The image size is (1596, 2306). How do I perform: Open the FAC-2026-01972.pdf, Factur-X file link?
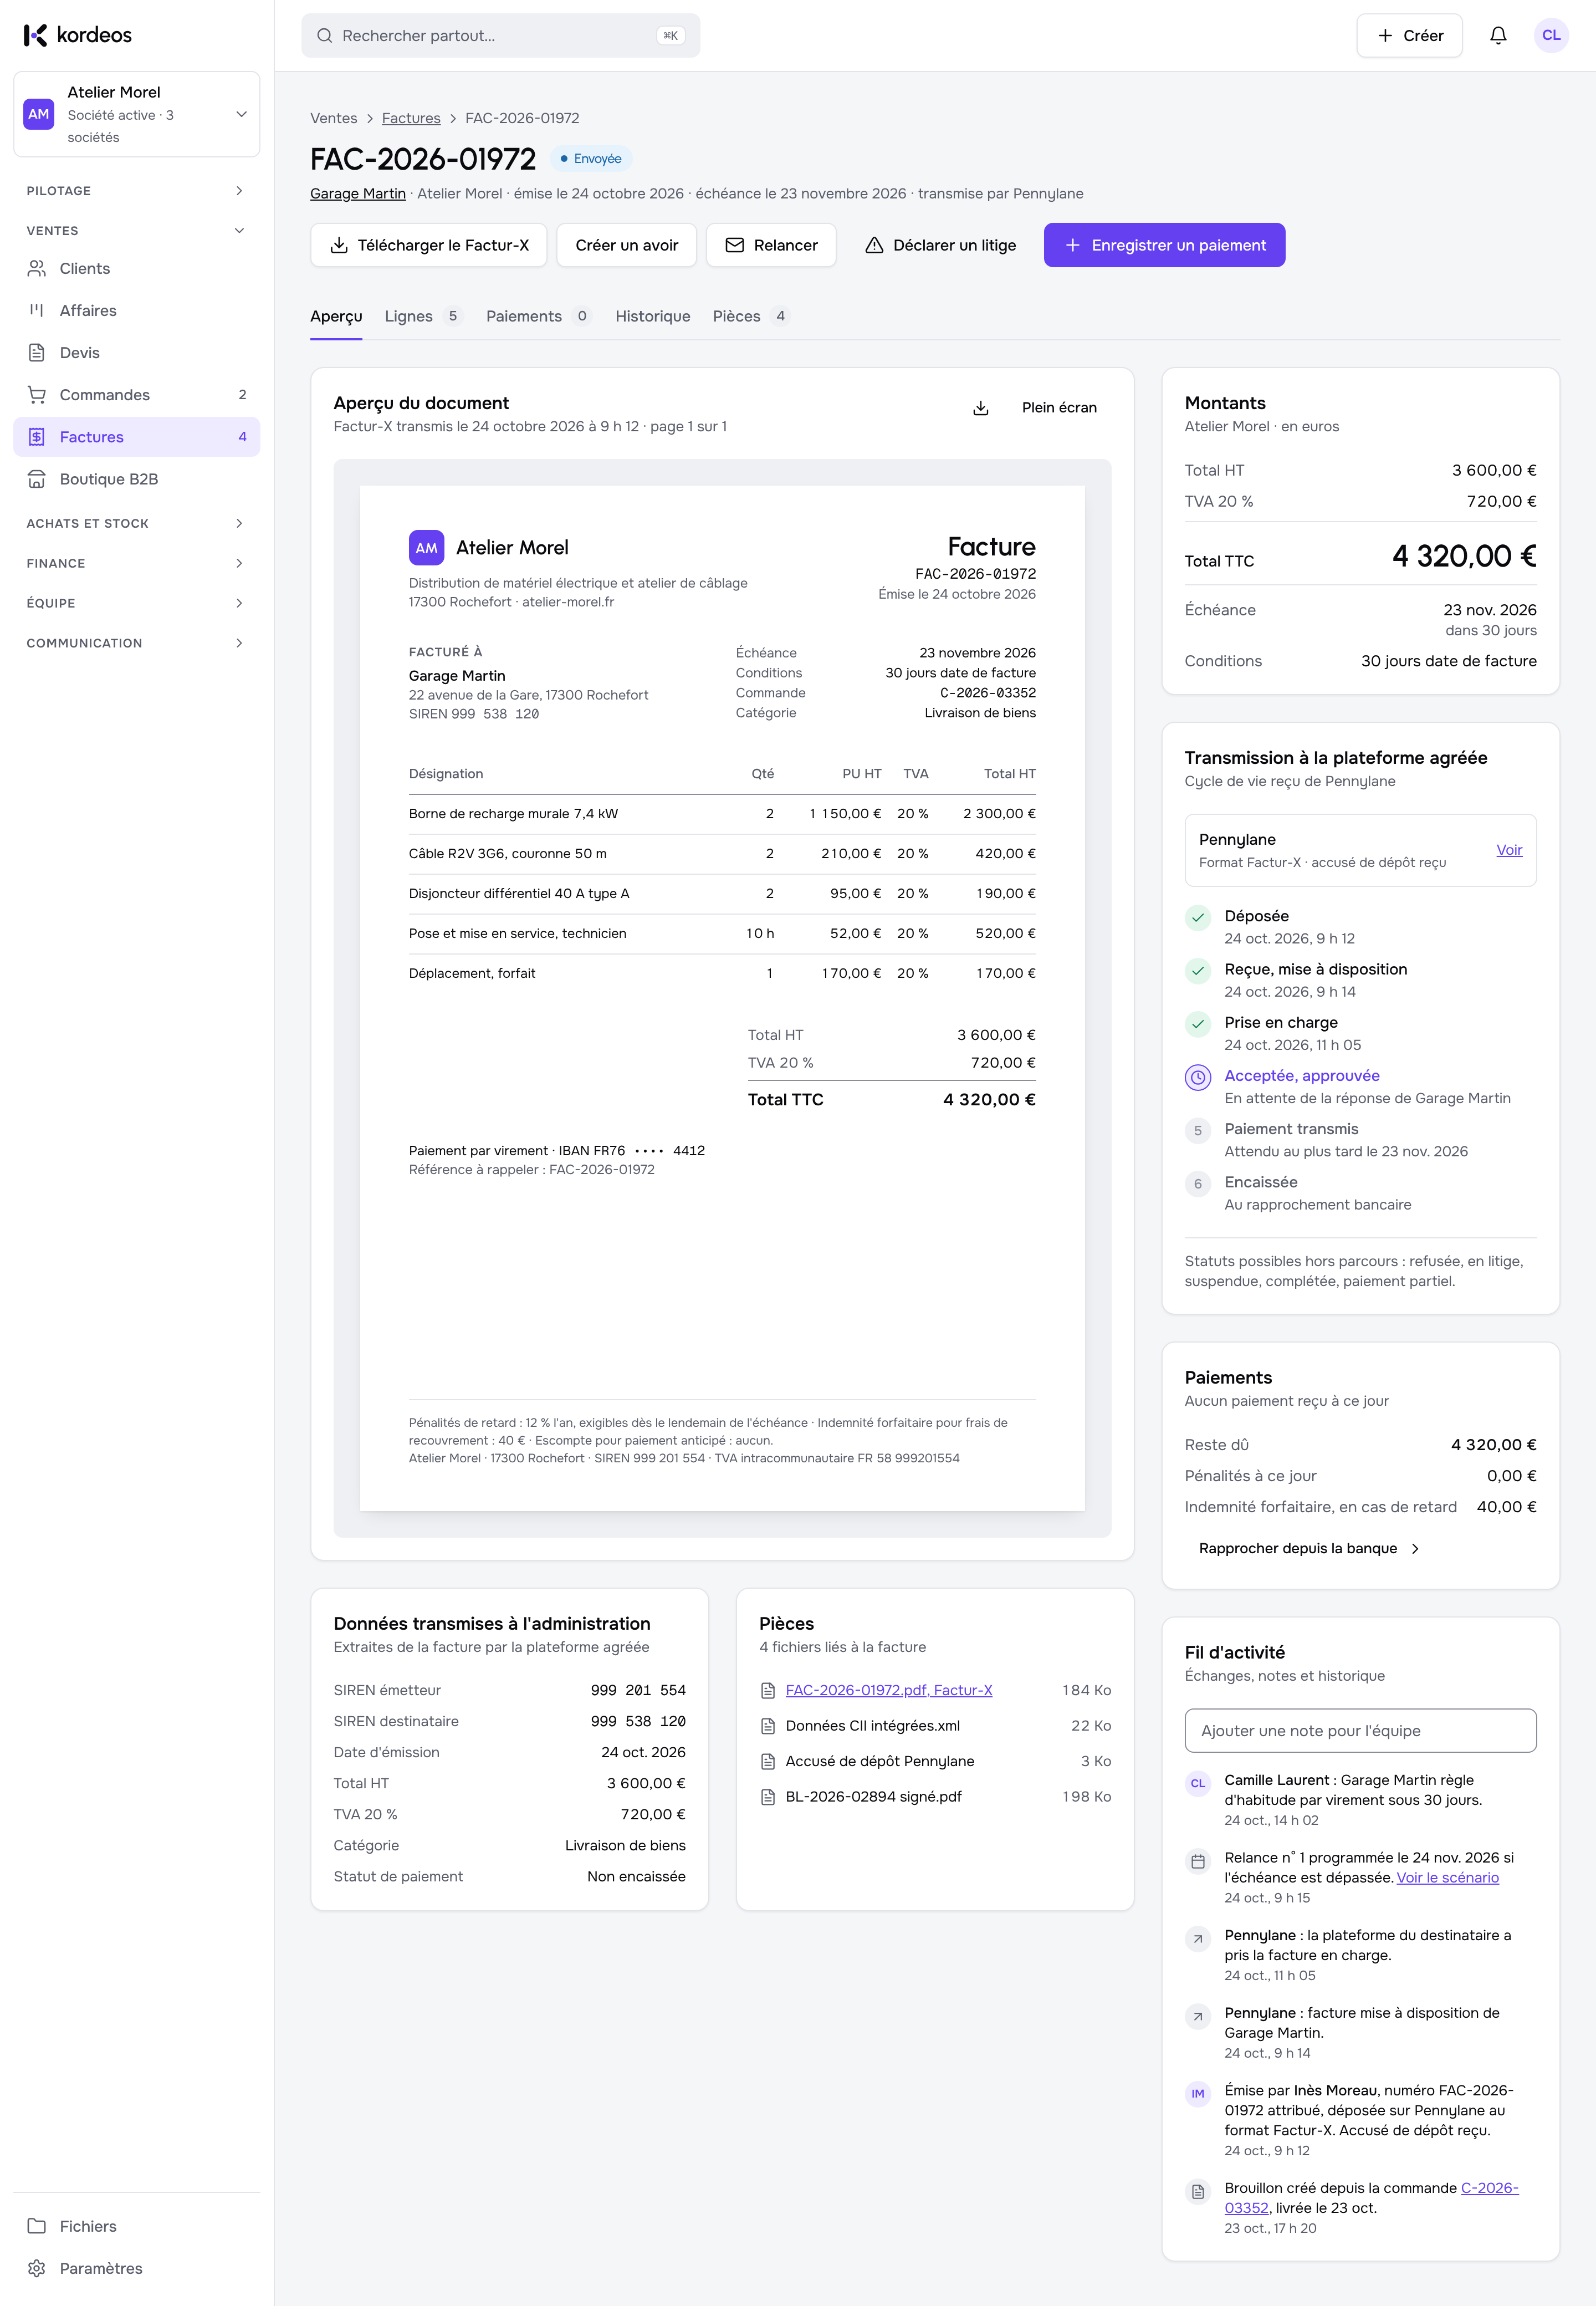click(888, 1690)
